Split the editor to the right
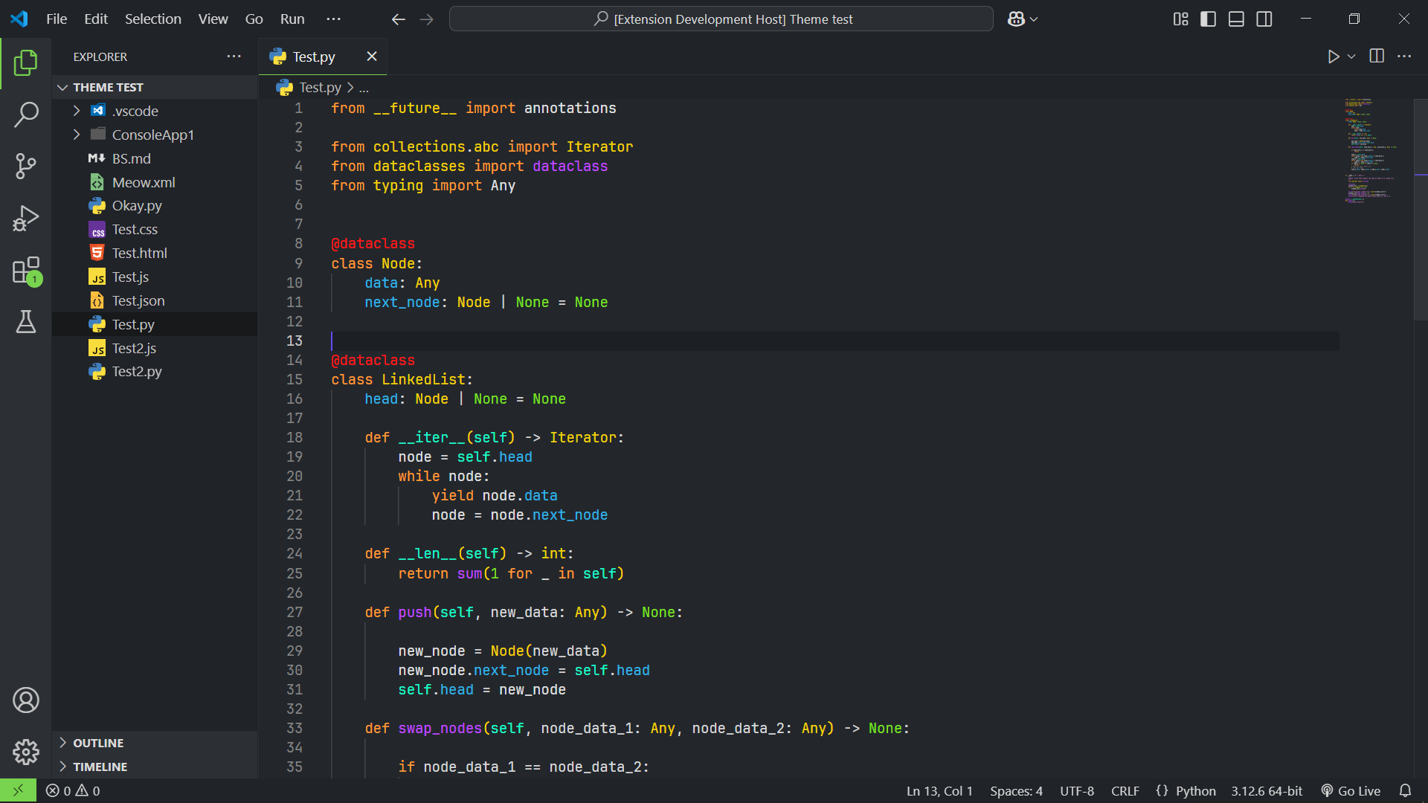Screen dimensions: 1428x803 coord(1377,57)
